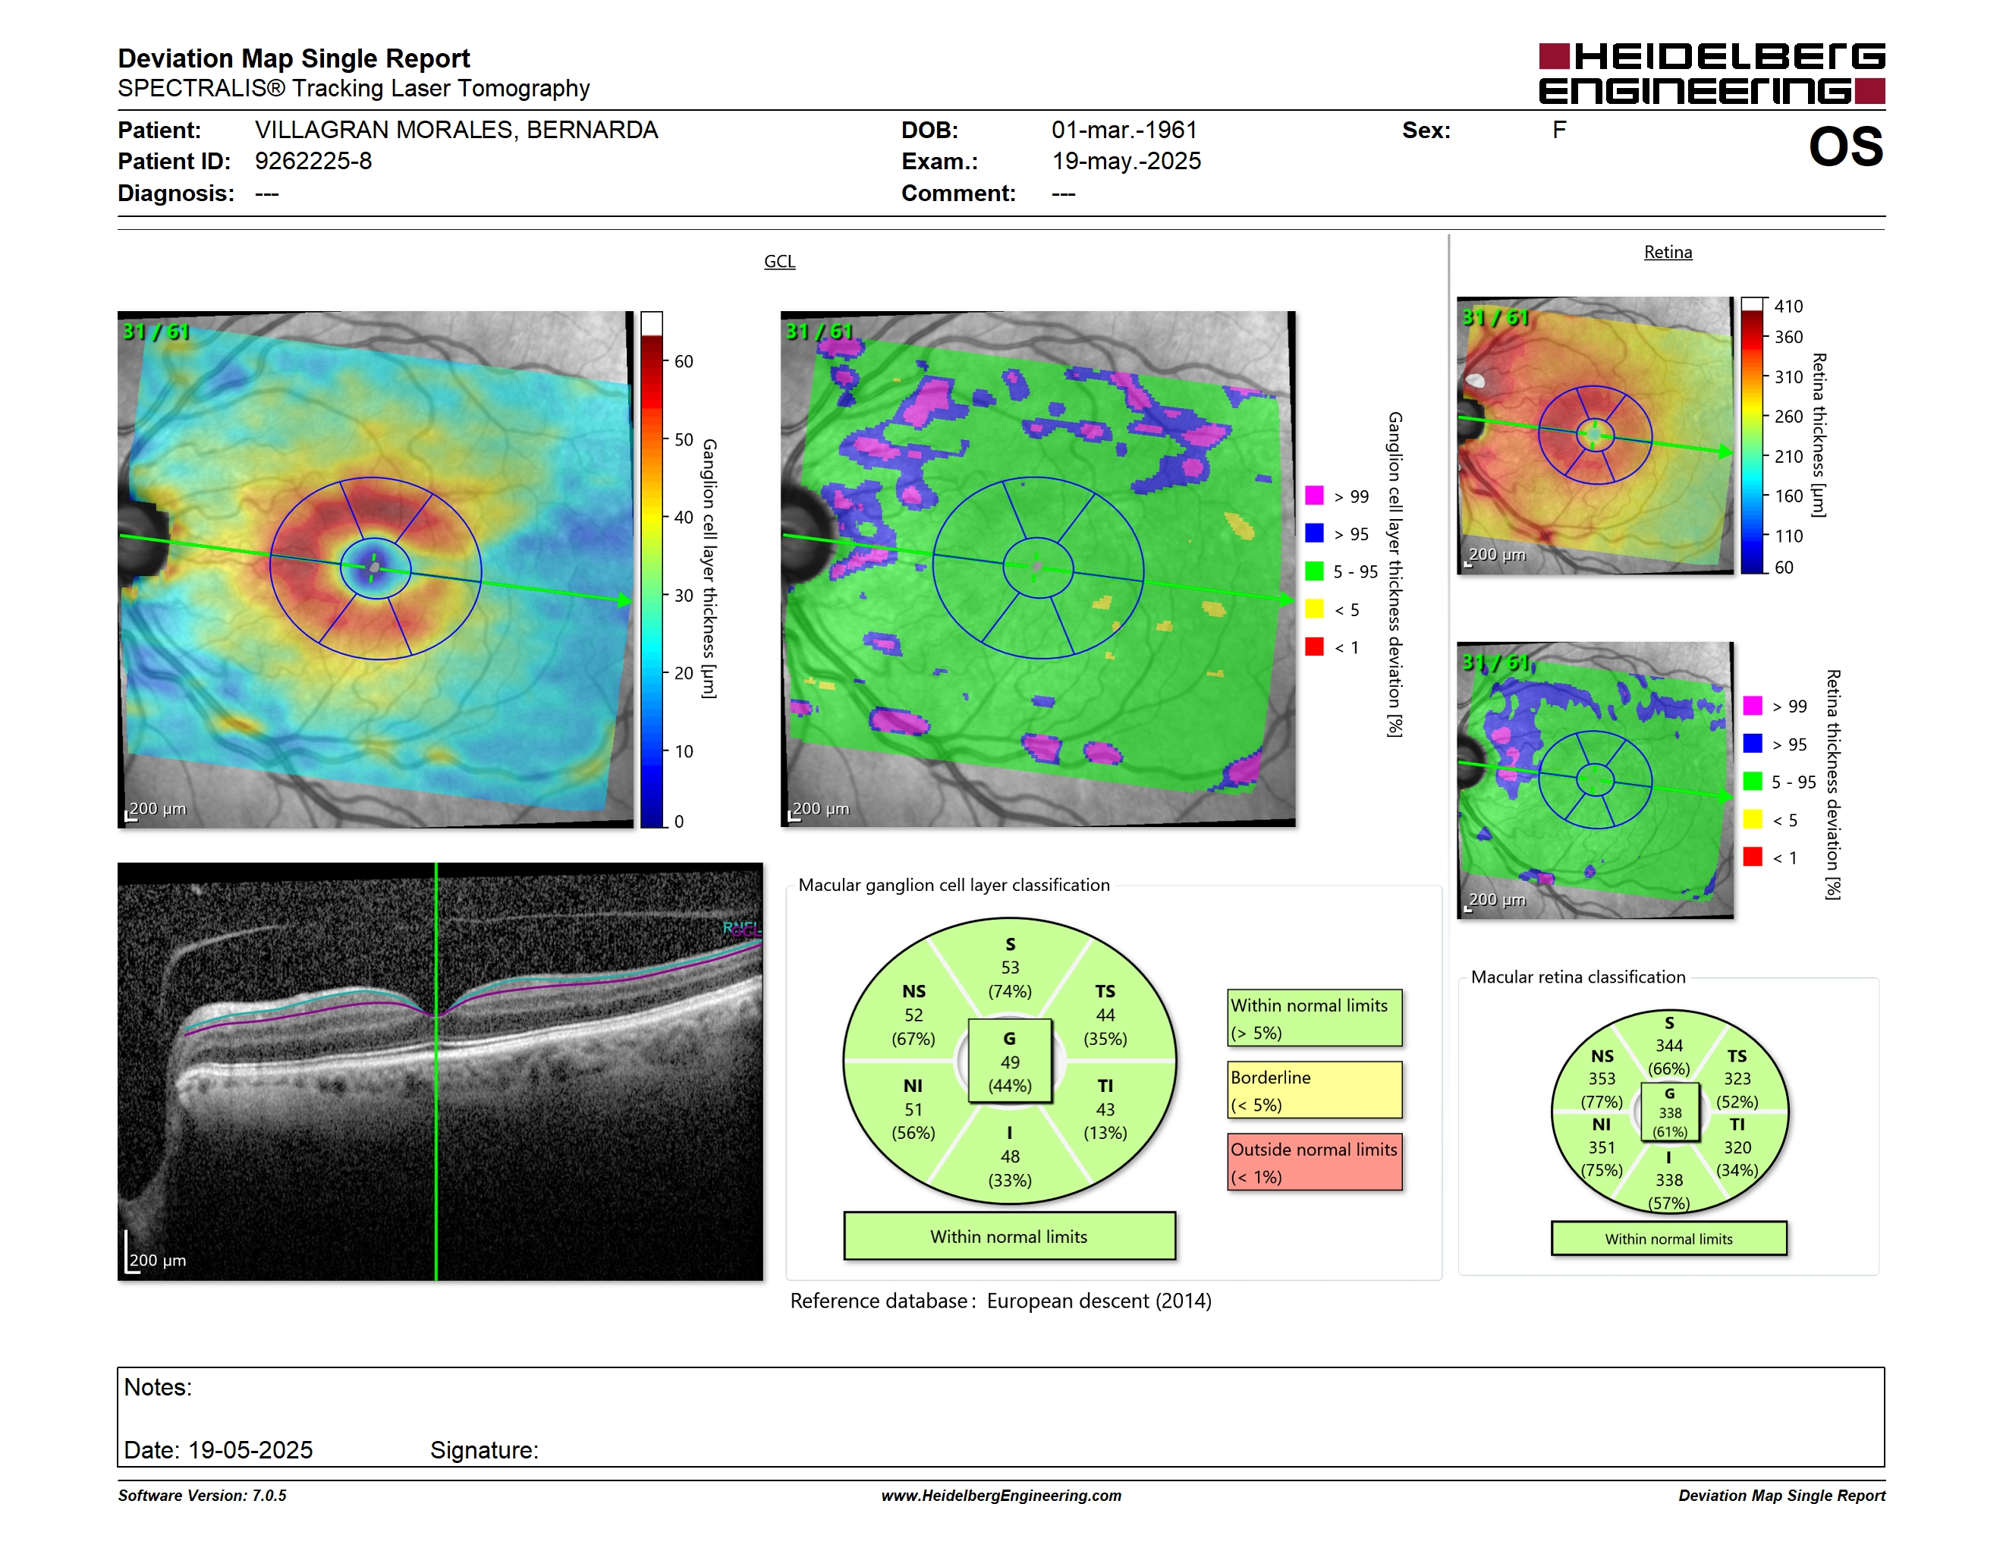This screenshot has width=2003, height=1548.
Task: Select Patient ID value 9262225-8
Action: pos(313,162)
